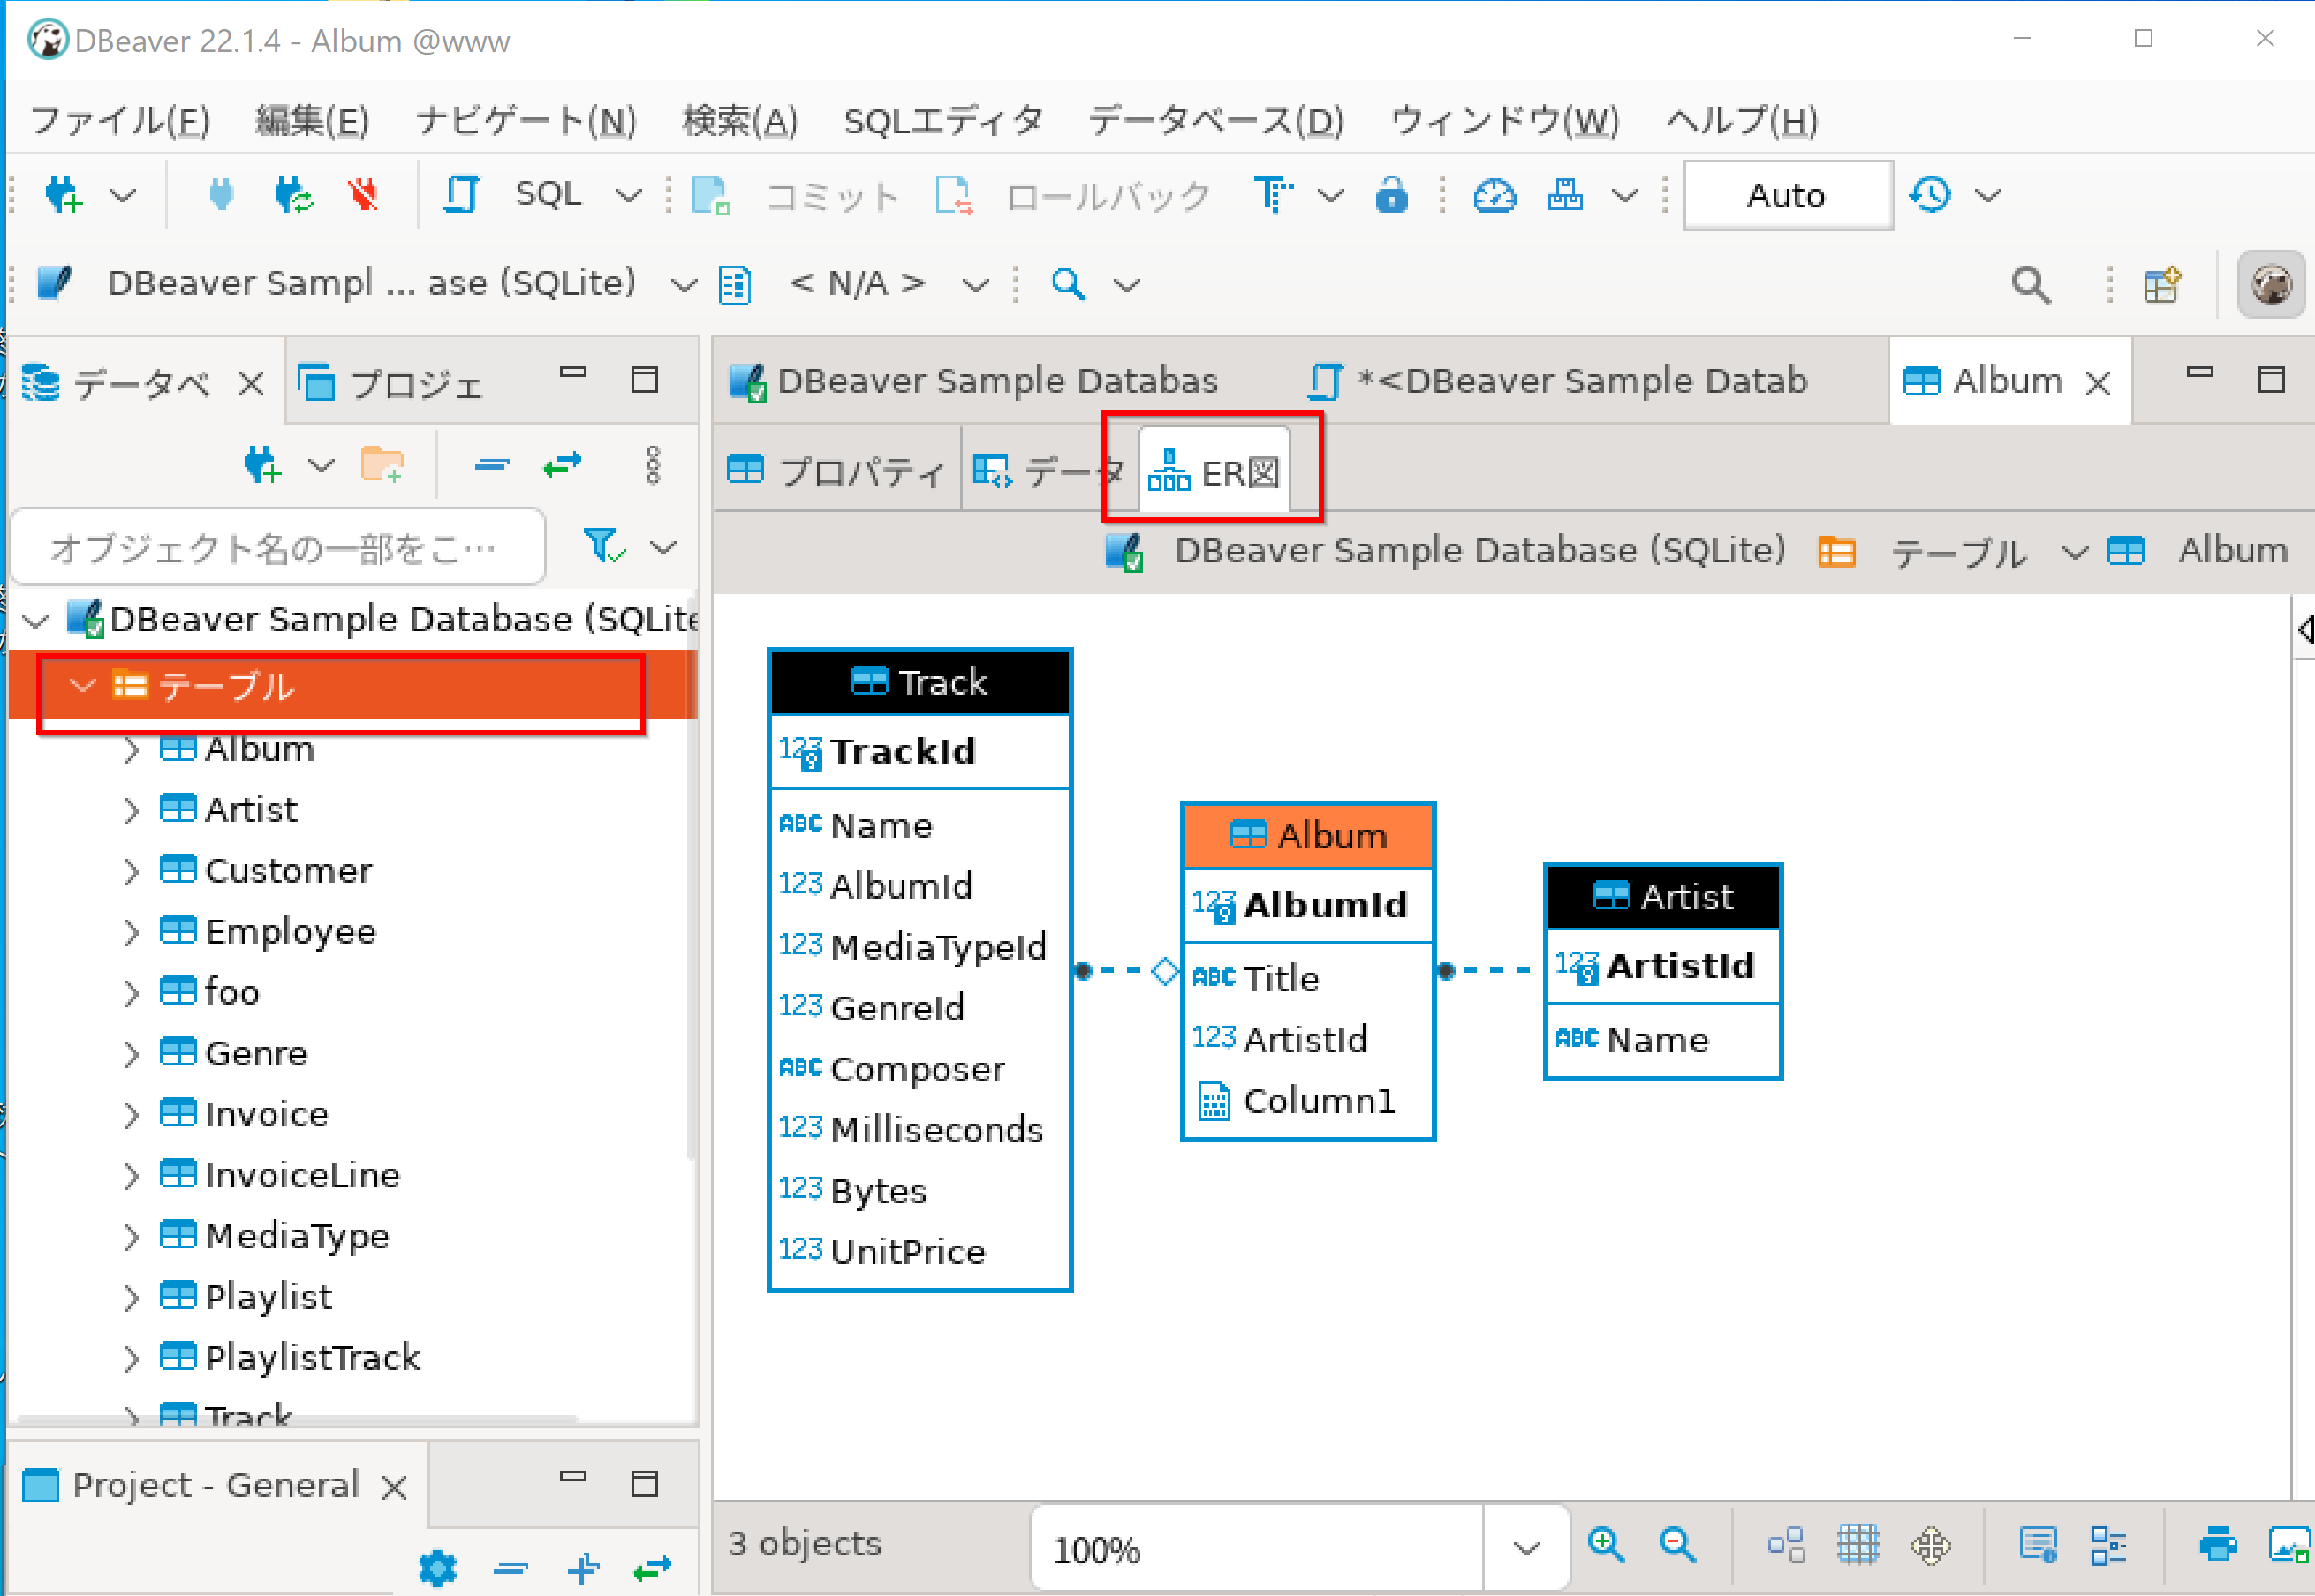Select the Album entity header in diagram
This screenshot has width=2315, height=1596.
(x=1307, y=835)
